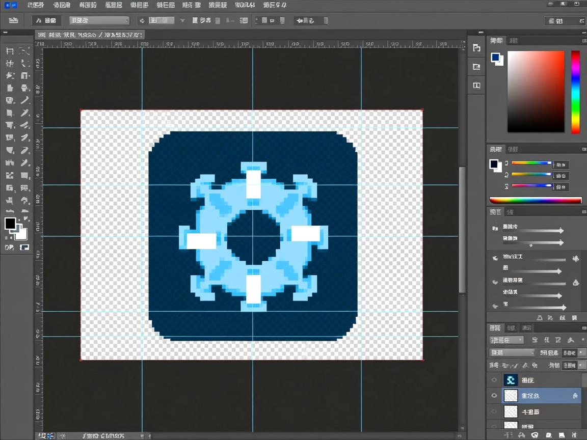This screenshot has width=587, height=440.
Task: Toggle visibility of the top gear layer
Action: click(494, 380)
